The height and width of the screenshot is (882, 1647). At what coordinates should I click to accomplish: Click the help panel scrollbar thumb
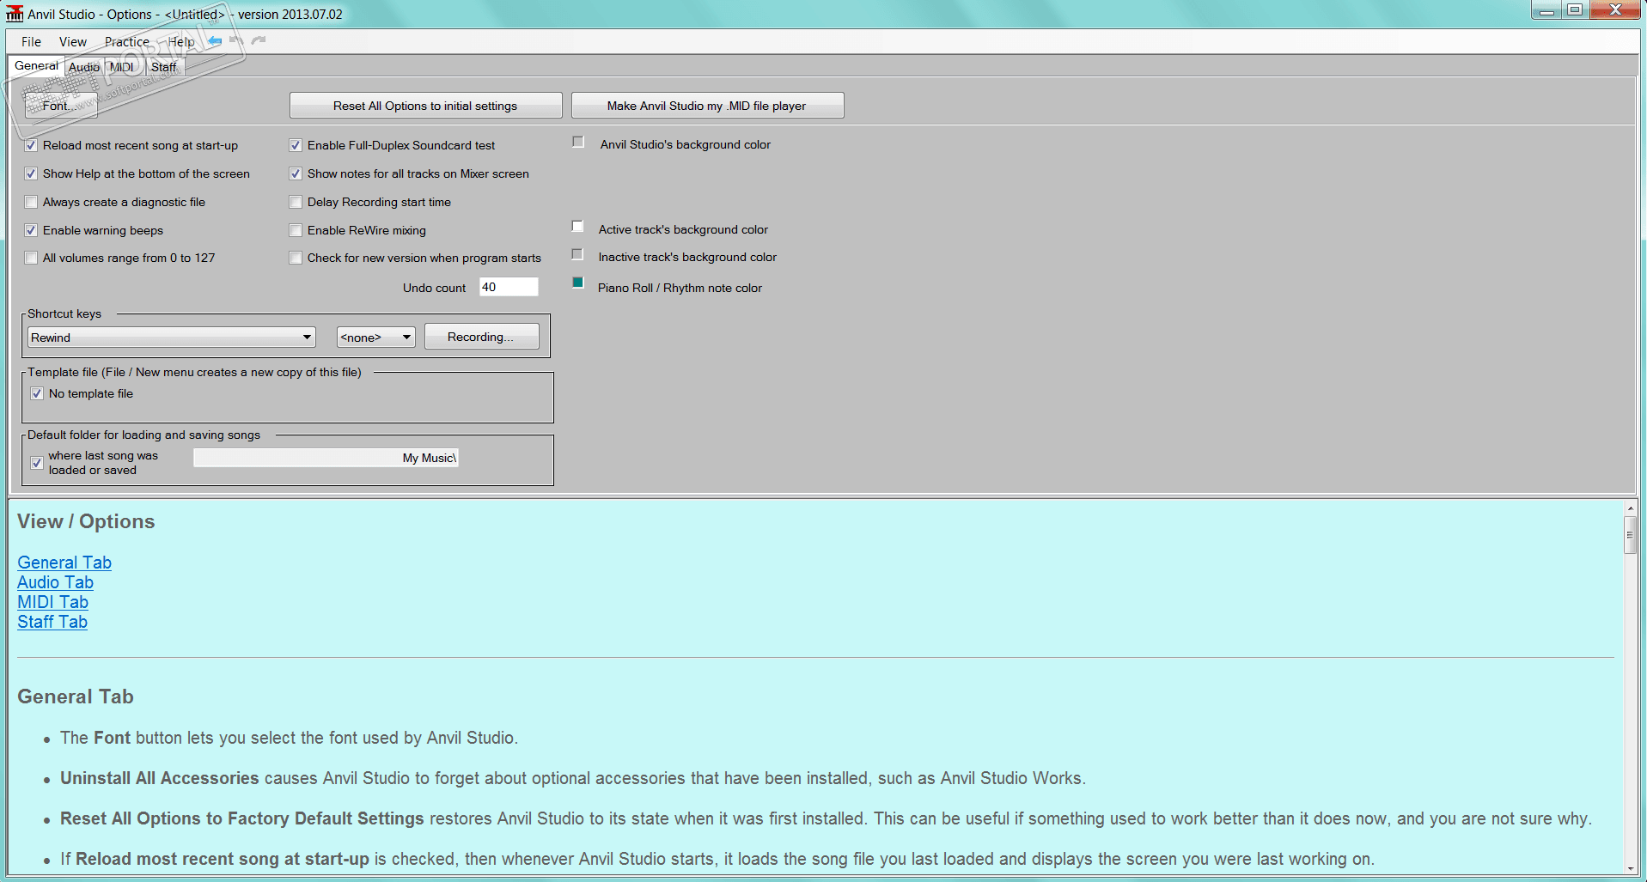click(x=1630, y=535)
